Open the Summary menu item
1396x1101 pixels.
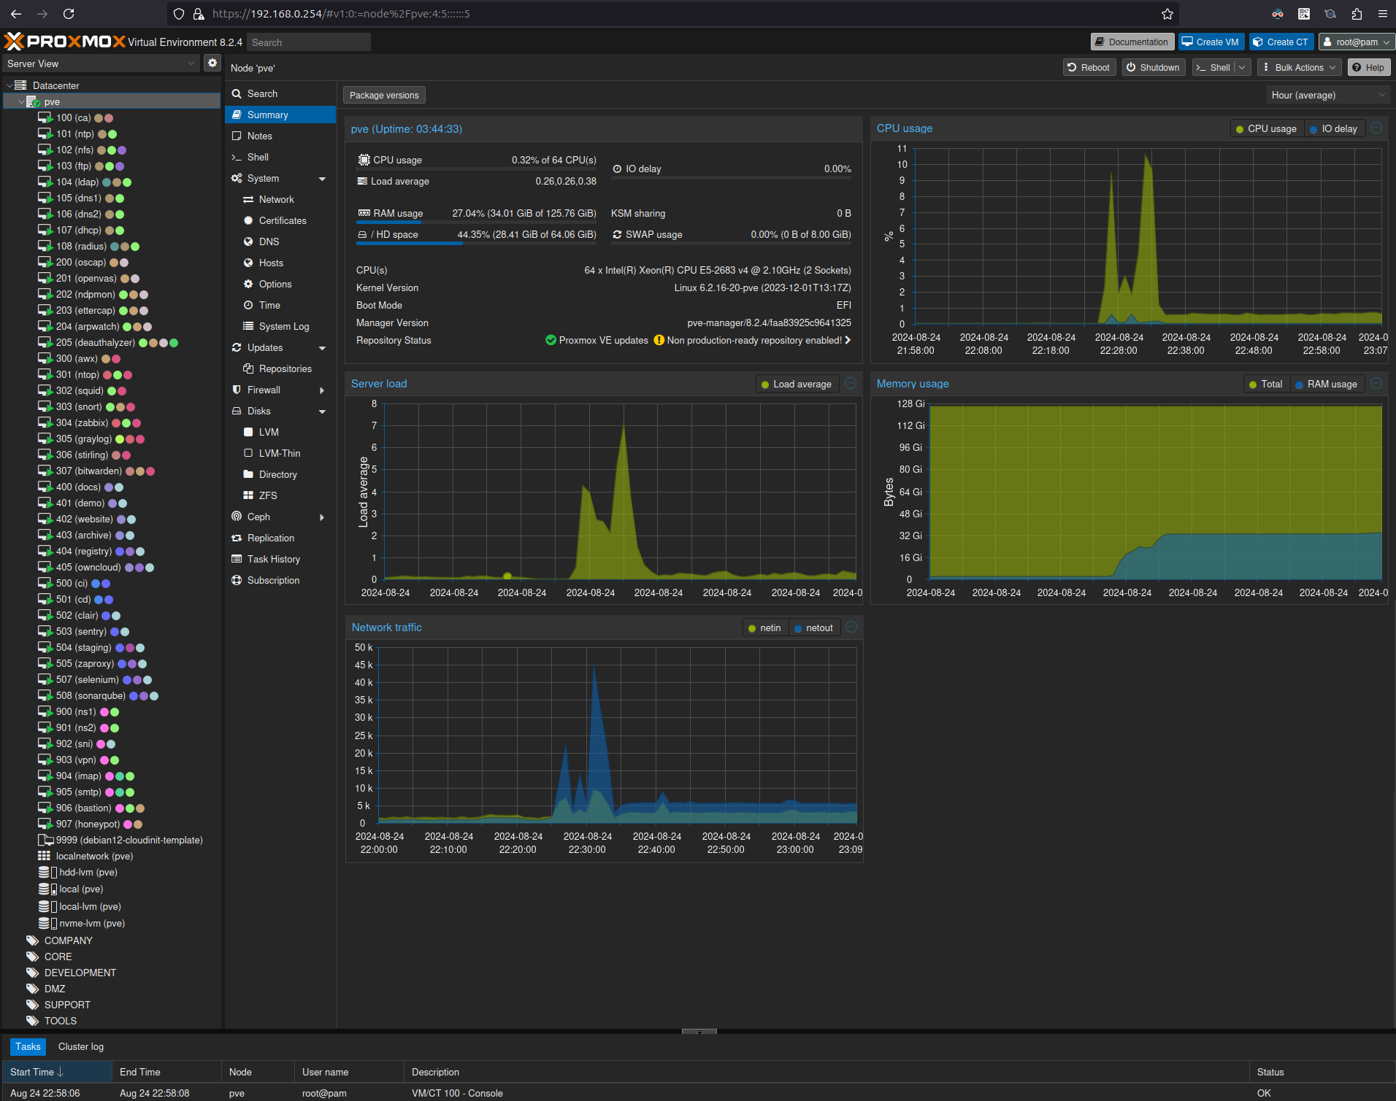click(x=280, y=115)
